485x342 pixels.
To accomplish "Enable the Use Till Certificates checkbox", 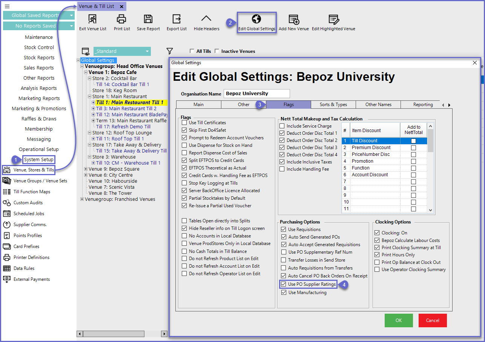I will pyautogui.click(x=184, y=123).
